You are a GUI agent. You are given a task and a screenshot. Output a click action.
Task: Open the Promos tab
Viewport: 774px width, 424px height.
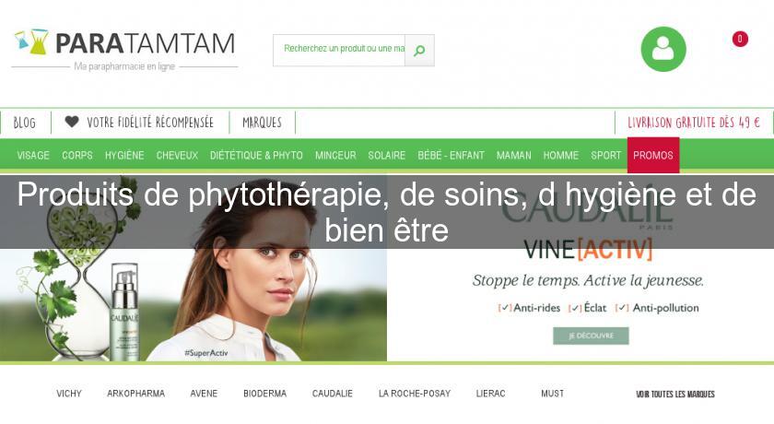(x=653, y=156)
